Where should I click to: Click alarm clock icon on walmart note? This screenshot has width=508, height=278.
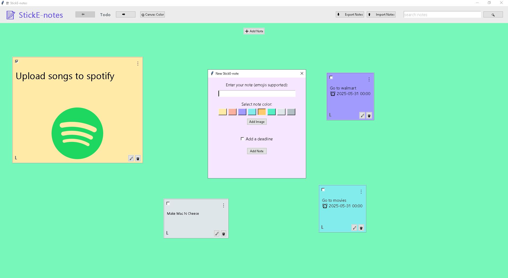click(333, 94)
